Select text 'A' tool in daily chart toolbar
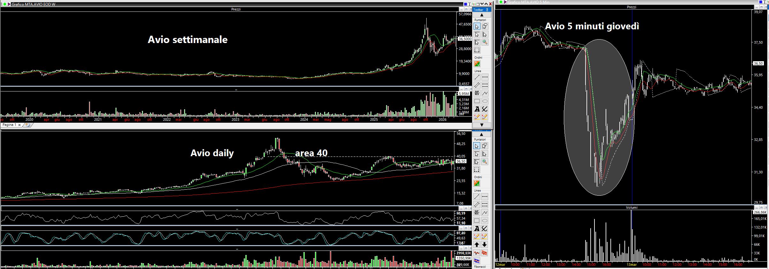Screen dimensions: 769x269 pyautogui.click(x=476, y=229)
